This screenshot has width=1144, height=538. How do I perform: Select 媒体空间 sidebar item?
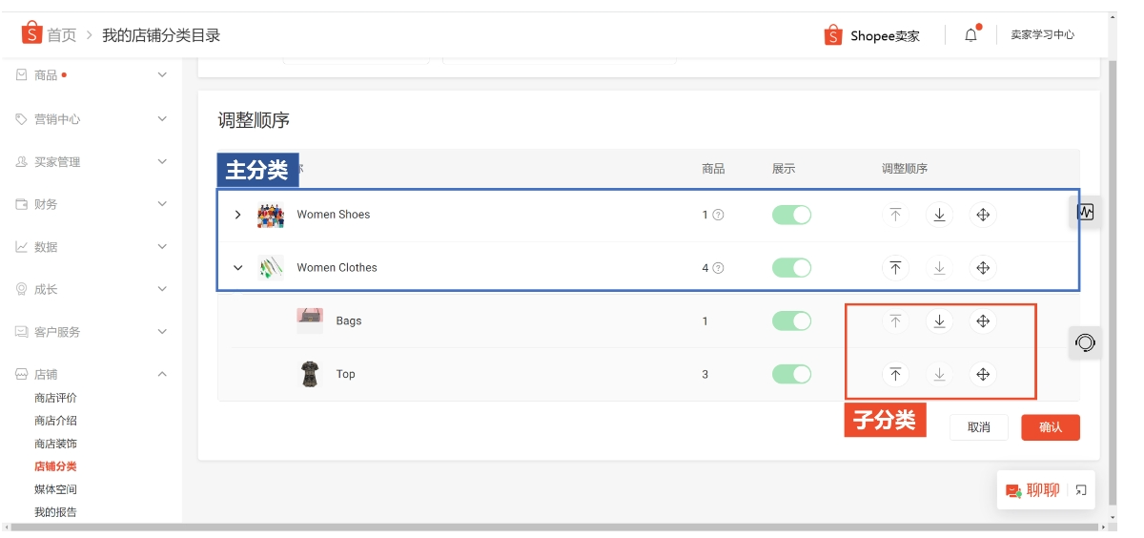coord(55,489)
